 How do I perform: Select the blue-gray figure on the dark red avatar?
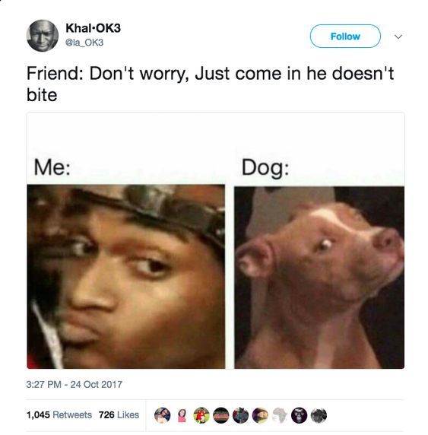click(x=240, y=415)
